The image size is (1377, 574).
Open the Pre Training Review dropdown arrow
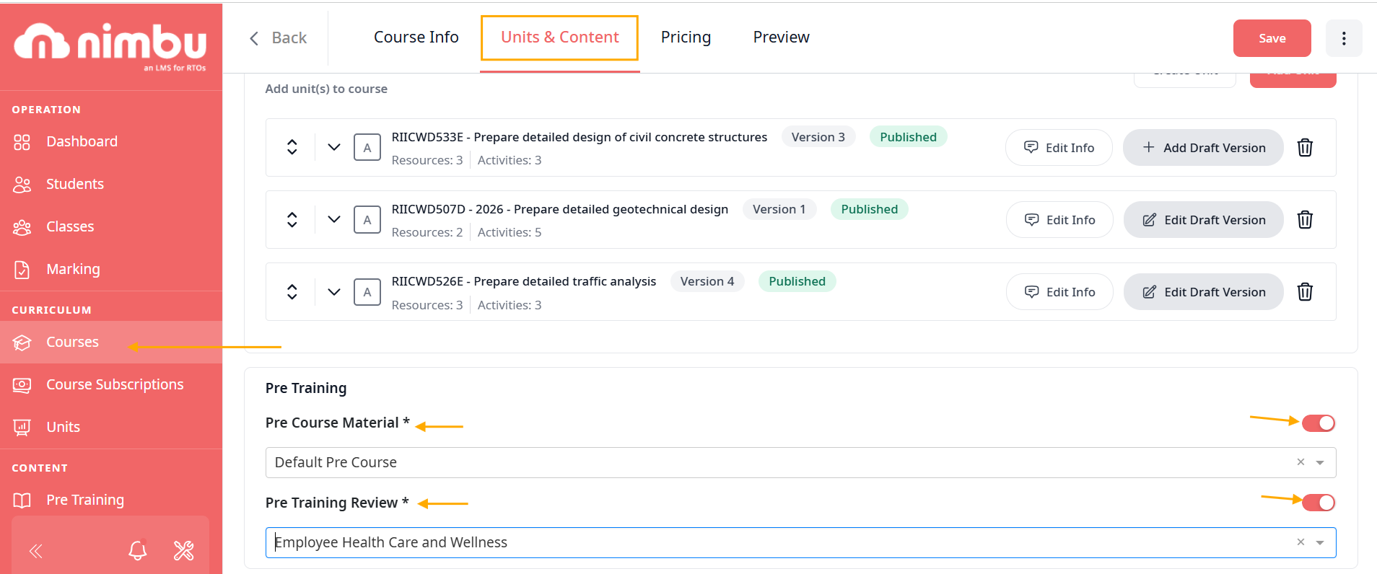coord(1320,543)
